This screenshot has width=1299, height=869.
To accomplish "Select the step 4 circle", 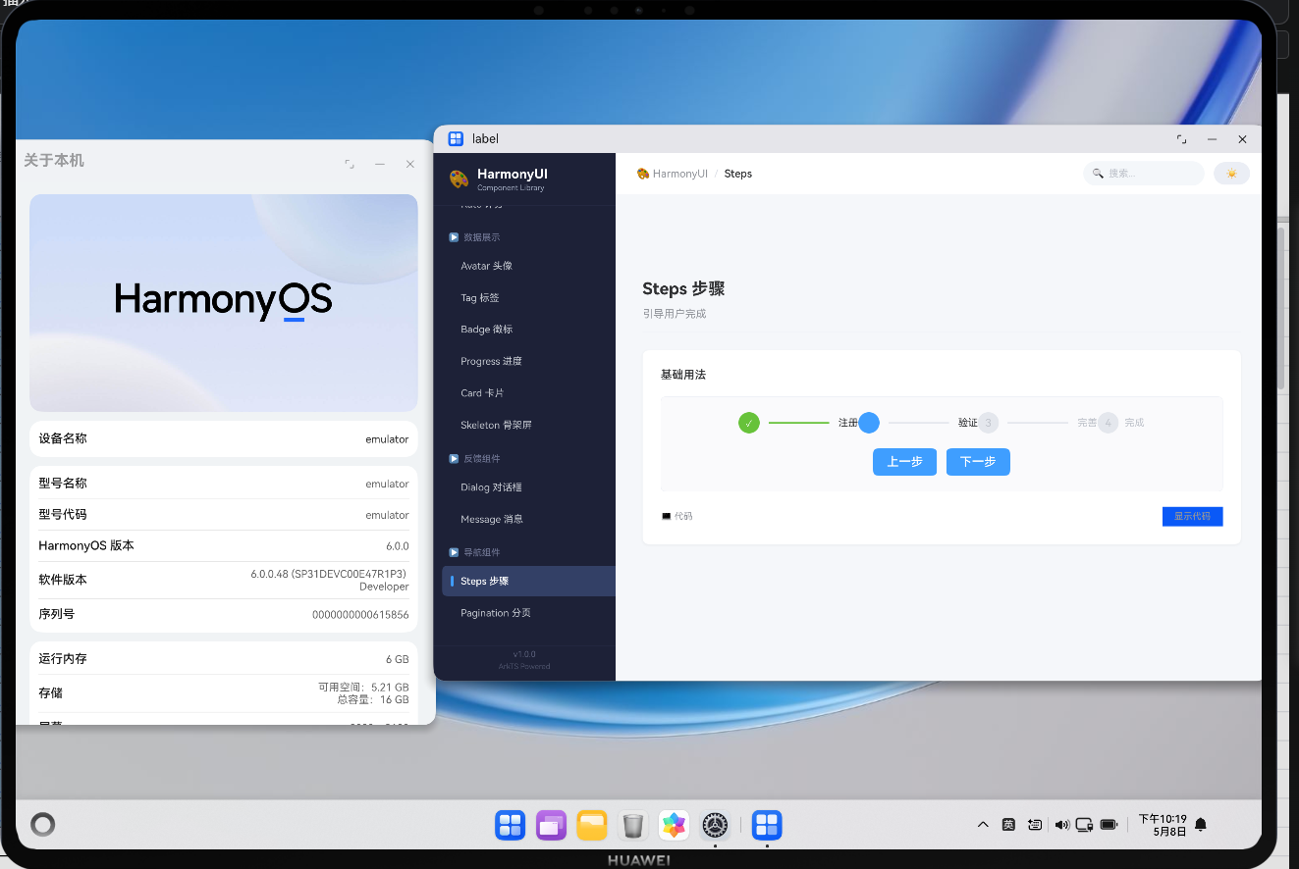I will (1109, 423).
